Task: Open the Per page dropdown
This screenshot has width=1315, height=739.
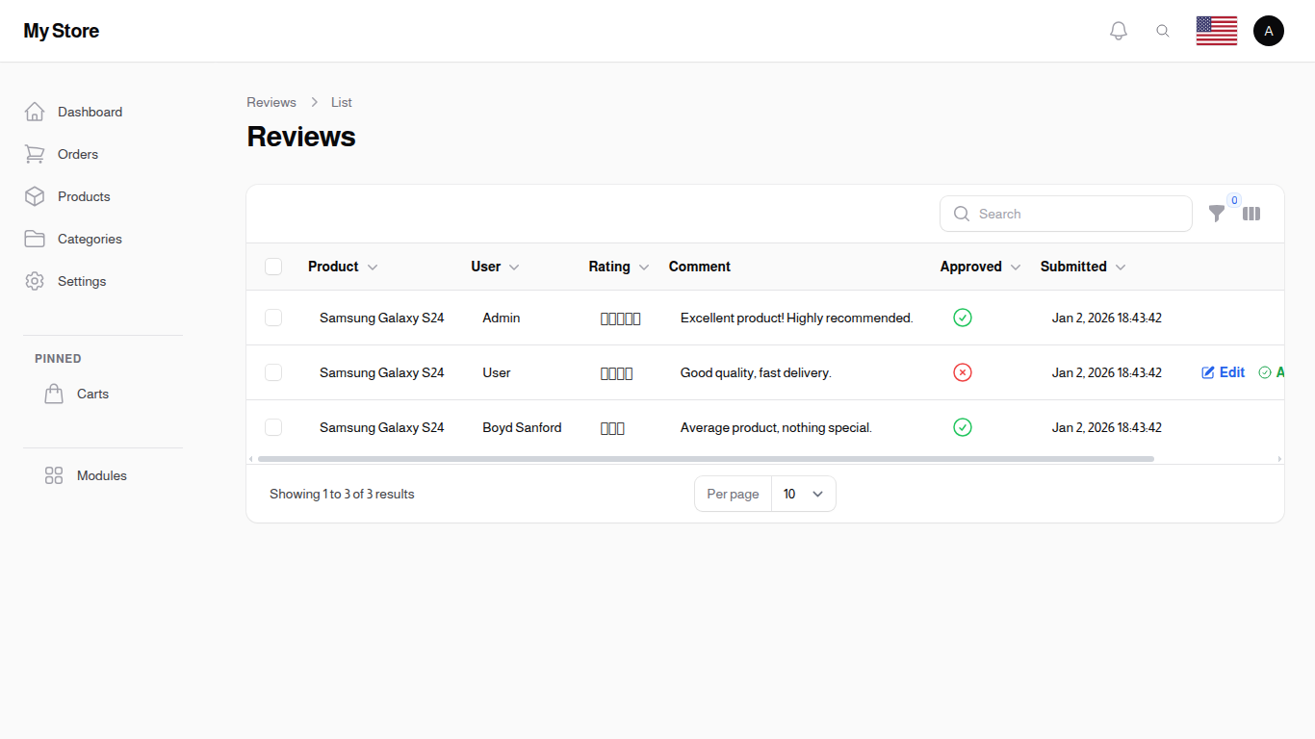Action: (x=804, y=494)
